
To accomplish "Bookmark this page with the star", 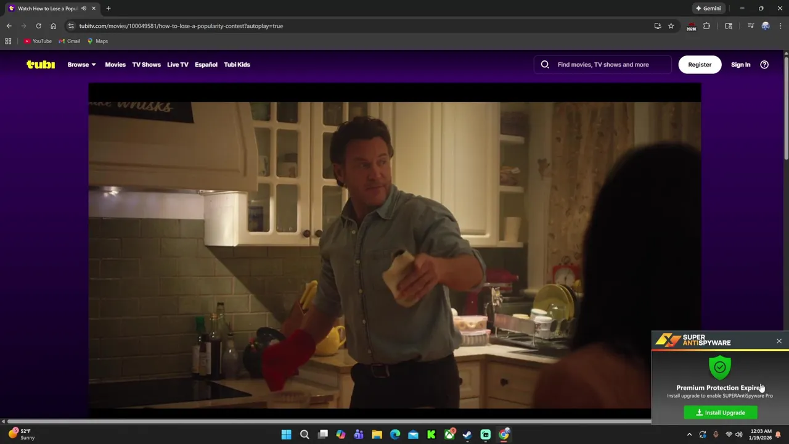I will coord(671,26).
